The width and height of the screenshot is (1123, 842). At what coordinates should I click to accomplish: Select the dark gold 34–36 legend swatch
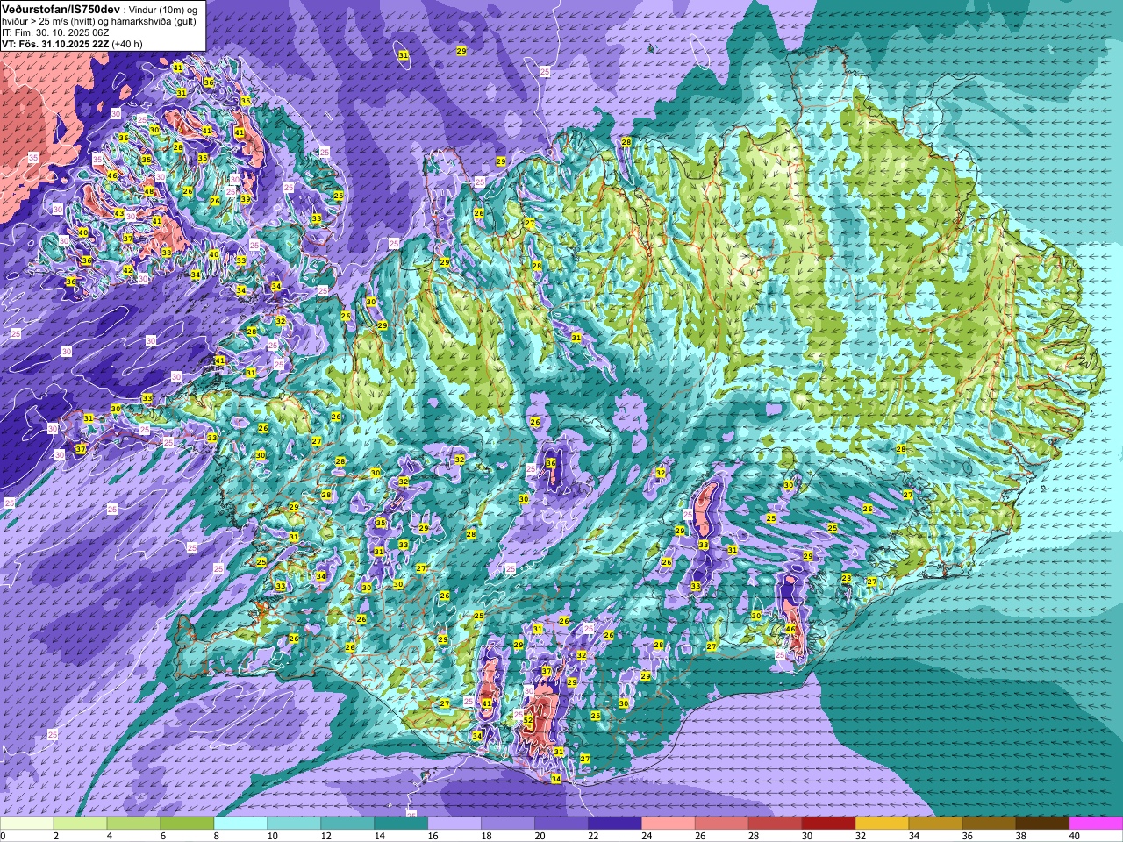(x=937, y=824)
